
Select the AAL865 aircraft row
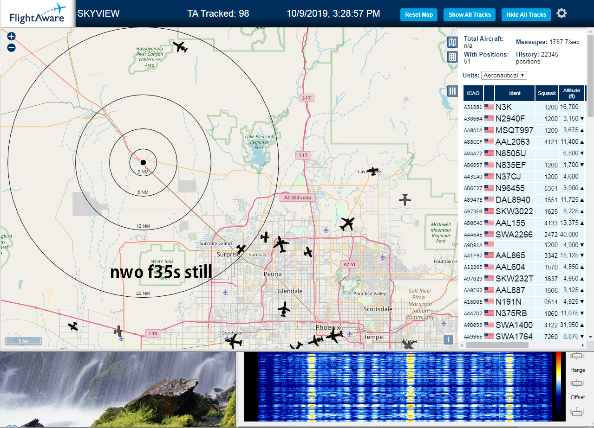[x=524, y=255]
